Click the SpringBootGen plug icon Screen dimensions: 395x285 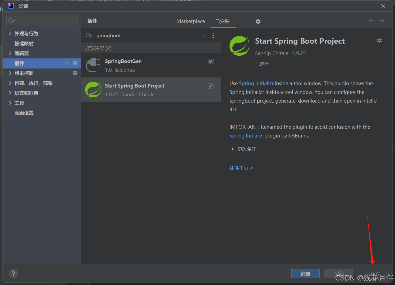(x=93, y=65)
